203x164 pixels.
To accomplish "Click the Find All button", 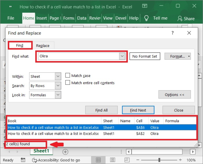I will coord(101,110).
